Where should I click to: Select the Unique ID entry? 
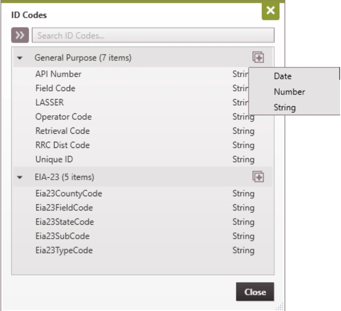54,159
